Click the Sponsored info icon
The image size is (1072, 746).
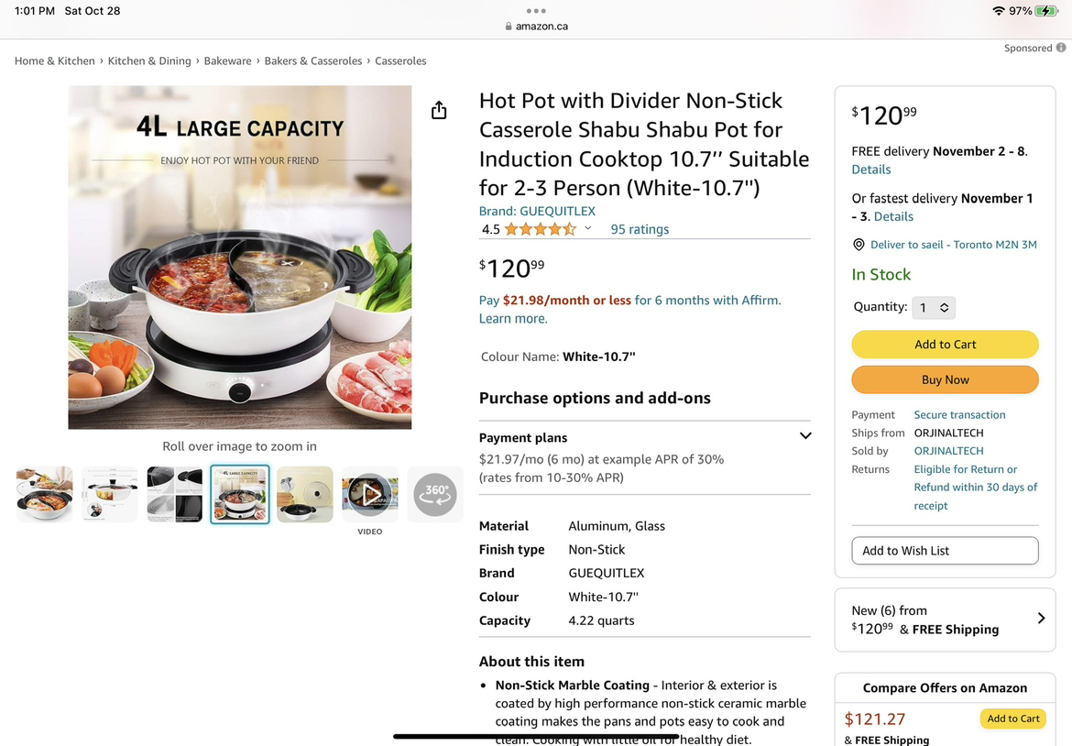(x=1060, y=48)
